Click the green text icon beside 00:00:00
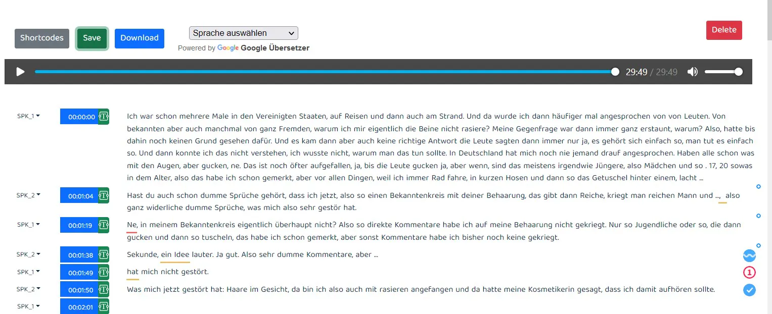772x314 pixels. coord(104,117)
